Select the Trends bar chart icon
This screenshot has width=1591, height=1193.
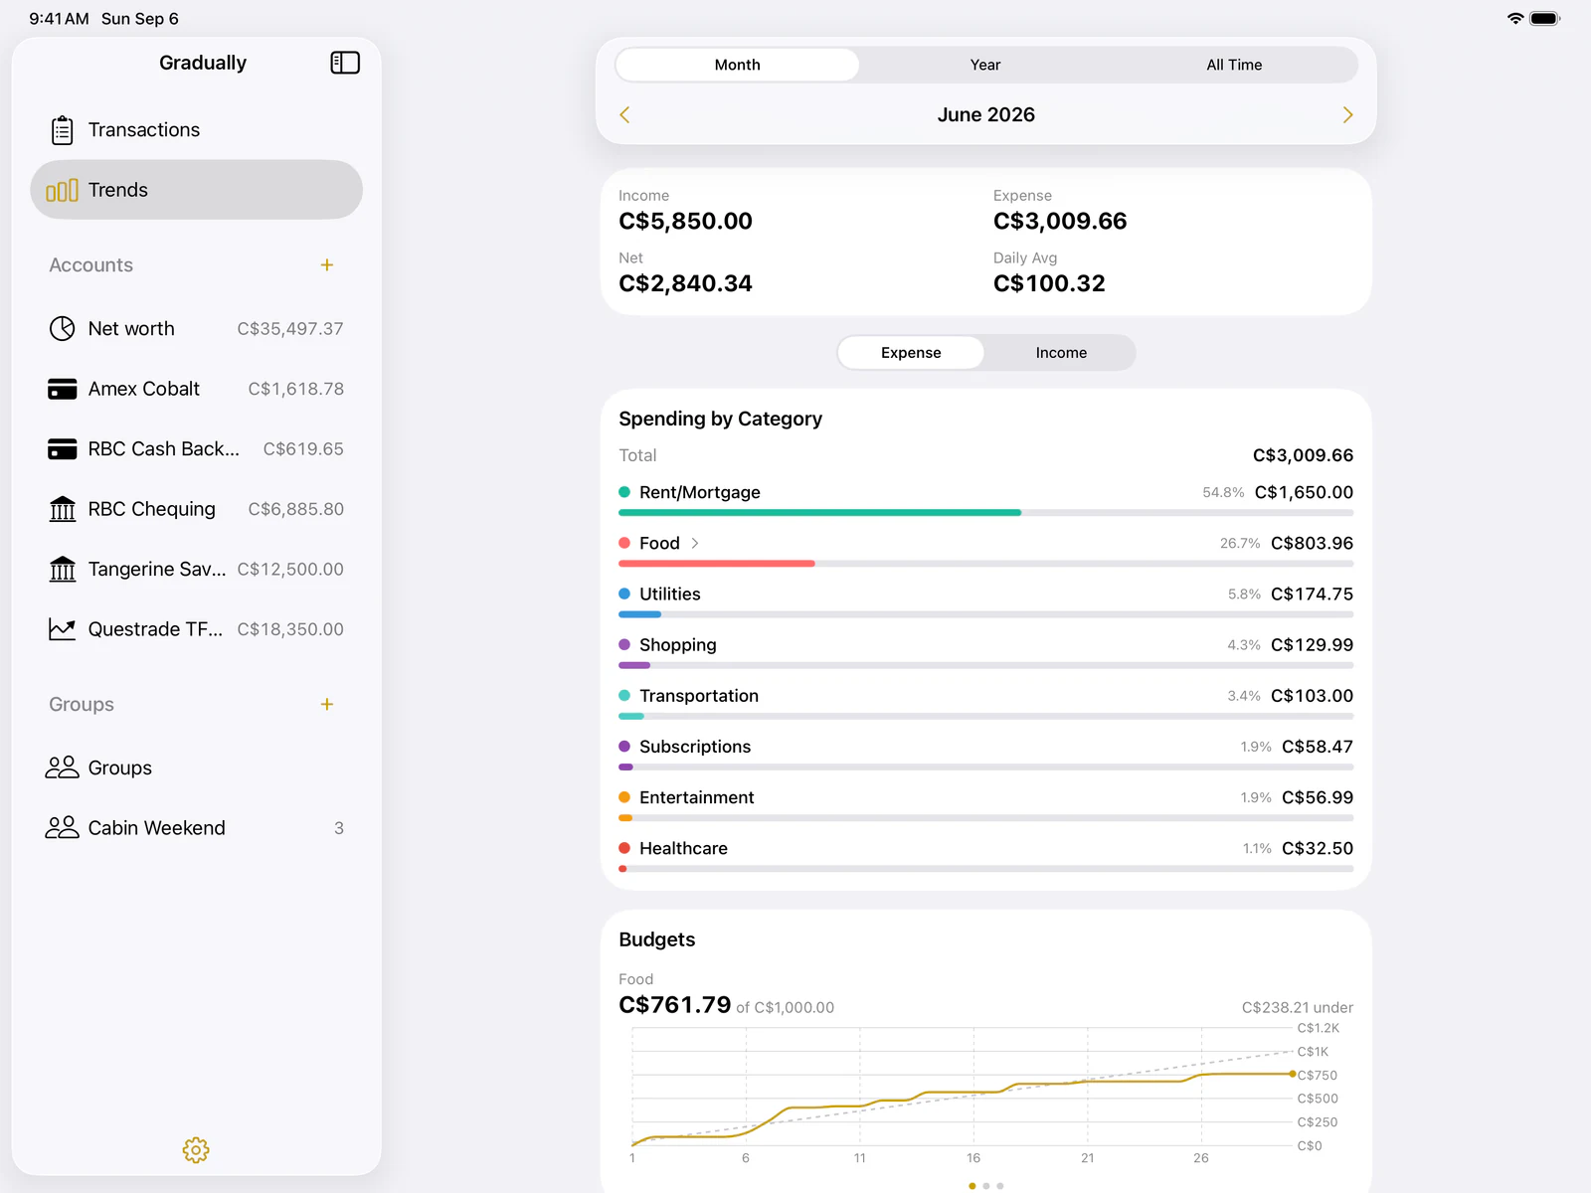pyautogui.click(x=62, y=190)
